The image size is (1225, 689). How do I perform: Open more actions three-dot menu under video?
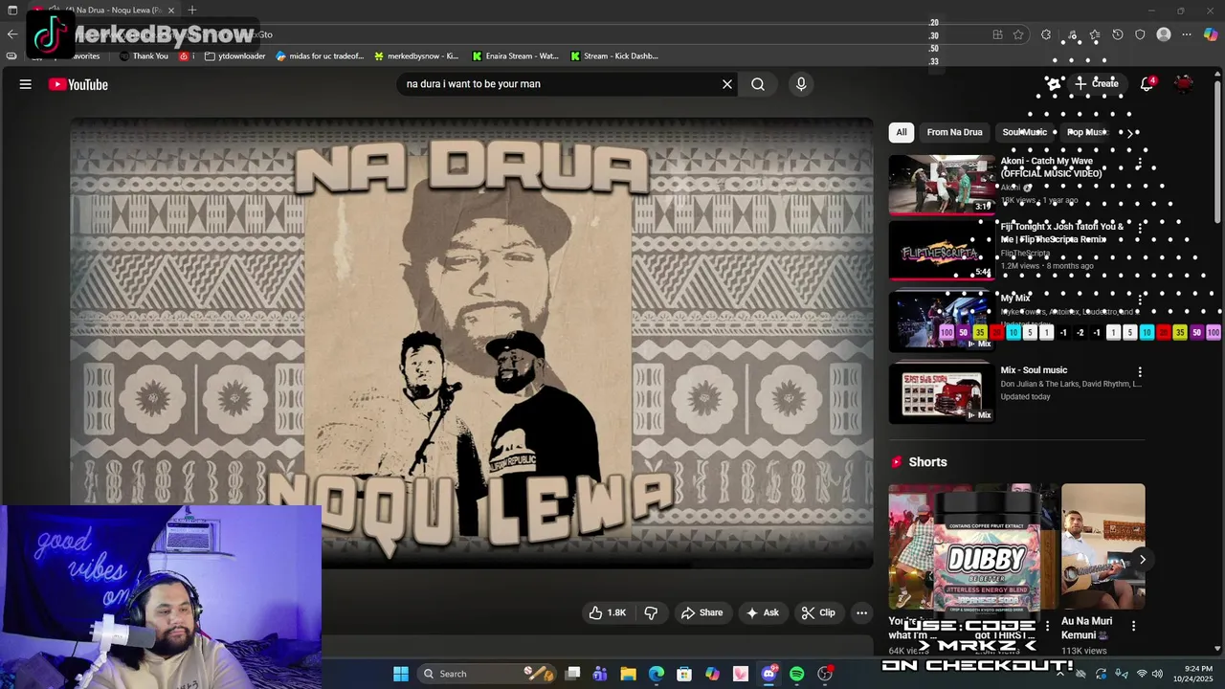(861, 612)
